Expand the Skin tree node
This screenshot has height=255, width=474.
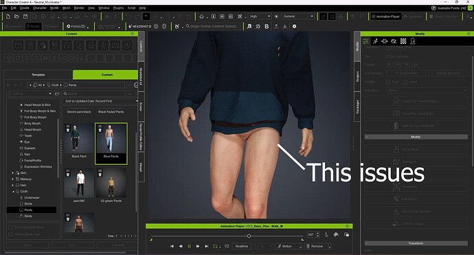[12, 173]
